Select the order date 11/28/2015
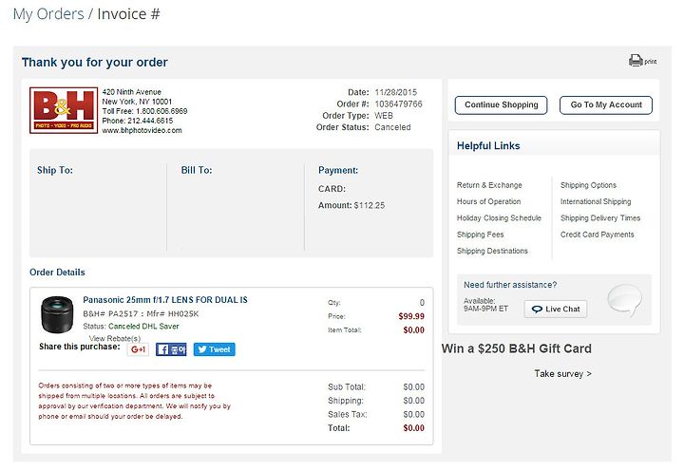Viewport: 684px width, 470px height. (x=395, y=92)
